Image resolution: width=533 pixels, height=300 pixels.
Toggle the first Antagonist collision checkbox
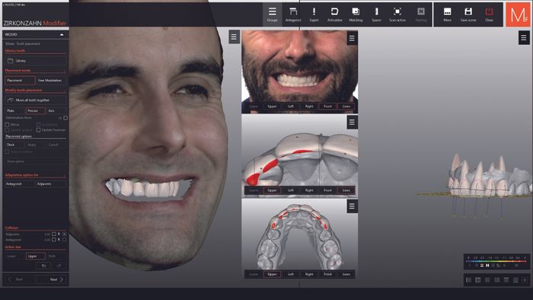click(54, 240)
